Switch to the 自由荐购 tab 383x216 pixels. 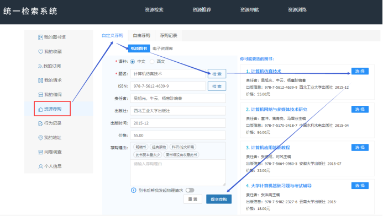pos(141,36)
